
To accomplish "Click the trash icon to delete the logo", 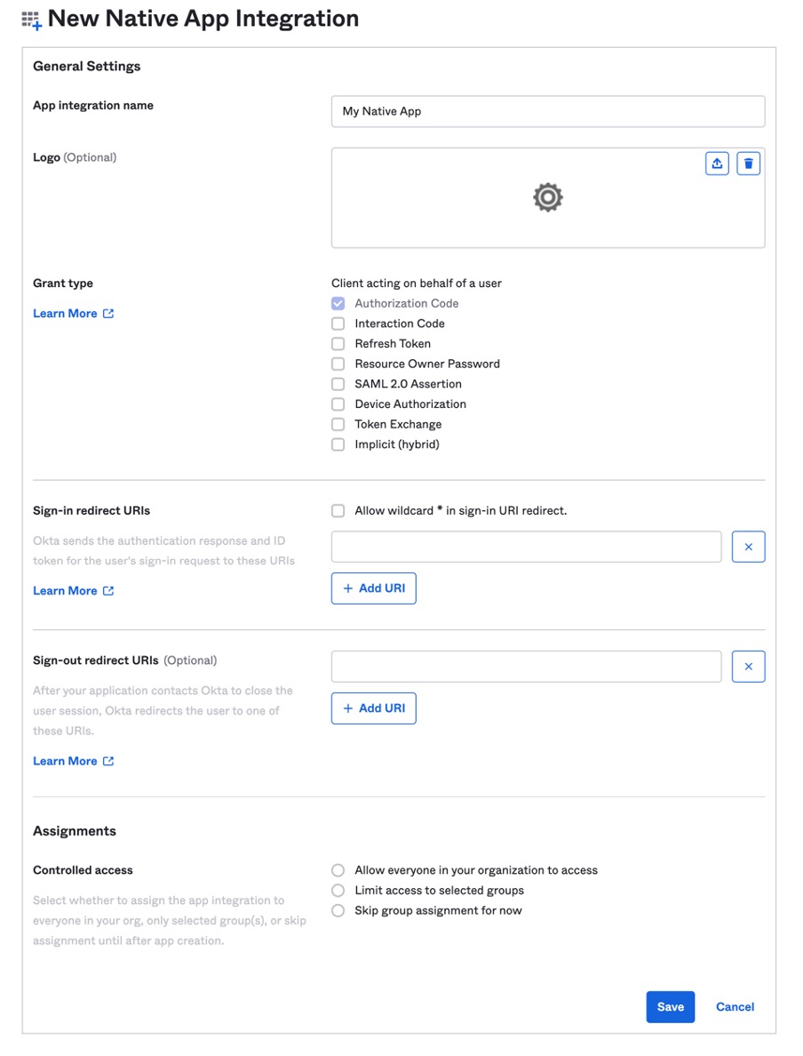I will (x=749, y=164).
